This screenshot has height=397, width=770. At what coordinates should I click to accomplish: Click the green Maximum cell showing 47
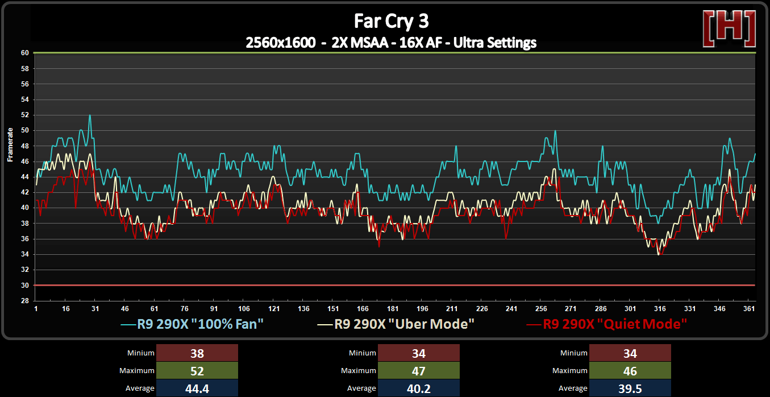[419, 371]
